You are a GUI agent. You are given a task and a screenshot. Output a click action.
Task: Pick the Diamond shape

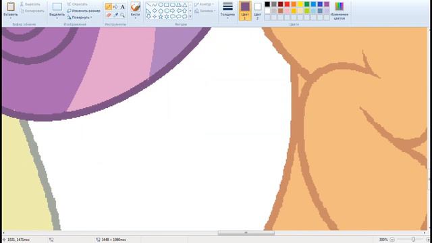[155, 11]
